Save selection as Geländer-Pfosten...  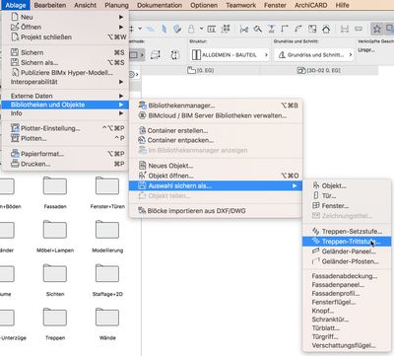coord(347,261)
